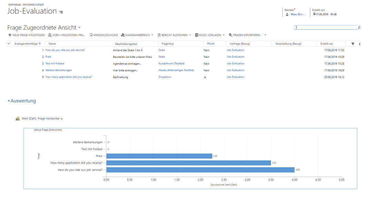This screenshot has width=371, height=198.
Task: Add a new question with Neue Frage hinzufügen
Action: [27, 35]
